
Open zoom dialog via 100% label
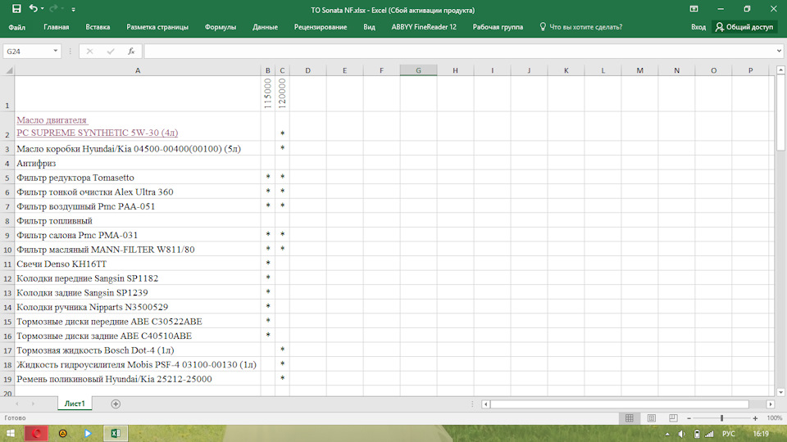(775, 418)
